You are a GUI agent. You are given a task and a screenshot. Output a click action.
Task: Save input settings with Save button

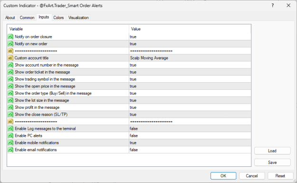tap(272, 163)
